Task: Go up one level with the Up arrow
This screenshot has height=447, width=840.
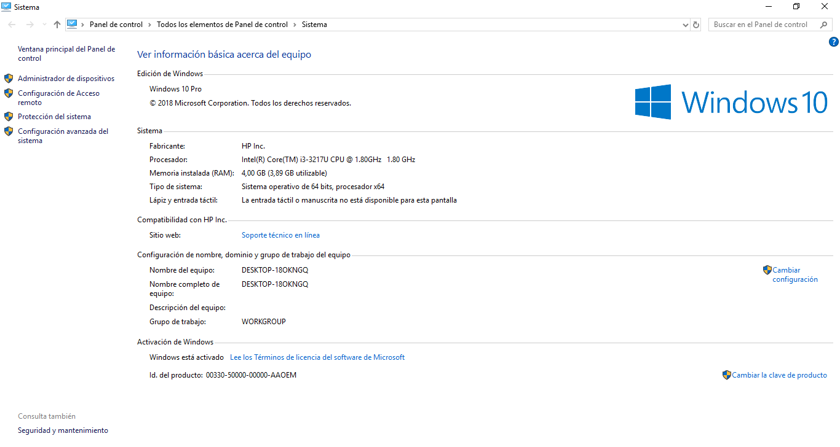Action: pos(57,25)
